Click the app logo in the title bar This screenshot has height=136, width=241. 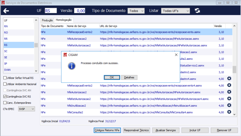[x=3, y=3]
